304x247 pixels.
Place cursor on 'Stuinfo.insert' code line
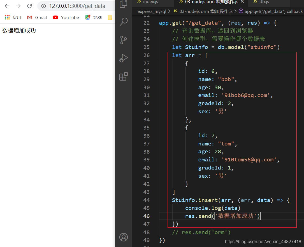(231, 200)
